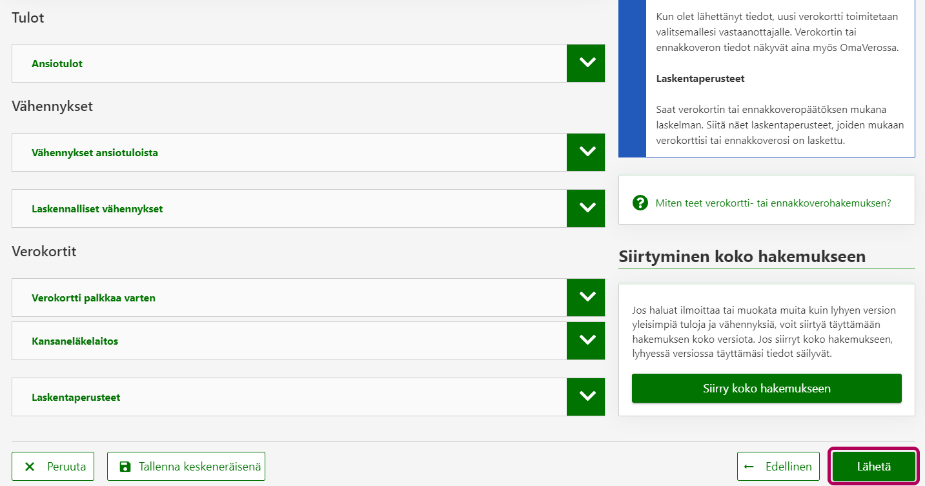This screenshot has width=925, height=486.
Task: Open Laskennalliset vähennykset chevron toggle
Action: [586, 208]
